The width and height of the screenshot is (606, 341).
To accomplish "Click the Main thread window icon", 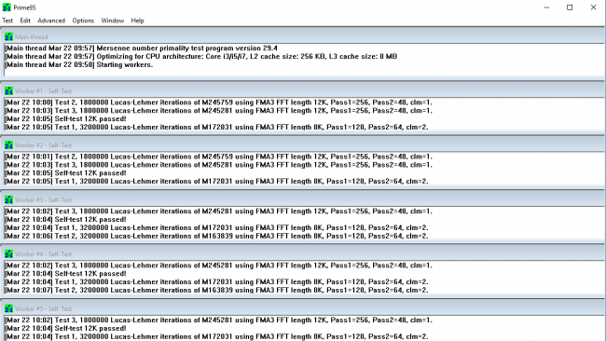I will [8, 36].
